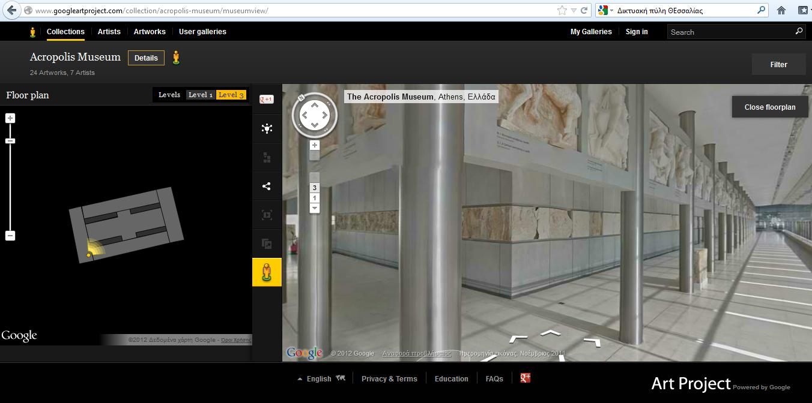The image size is (812, 403).
Task: Click the share icon in the side toolbar
Action: click(x=267, y=186)
